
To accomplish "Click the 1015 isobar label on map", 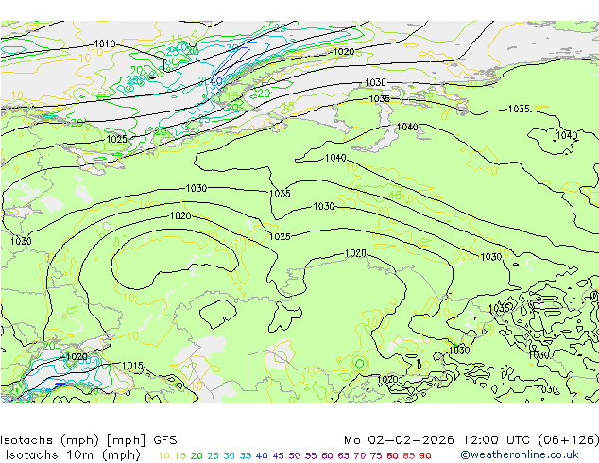I will (132, 366).
